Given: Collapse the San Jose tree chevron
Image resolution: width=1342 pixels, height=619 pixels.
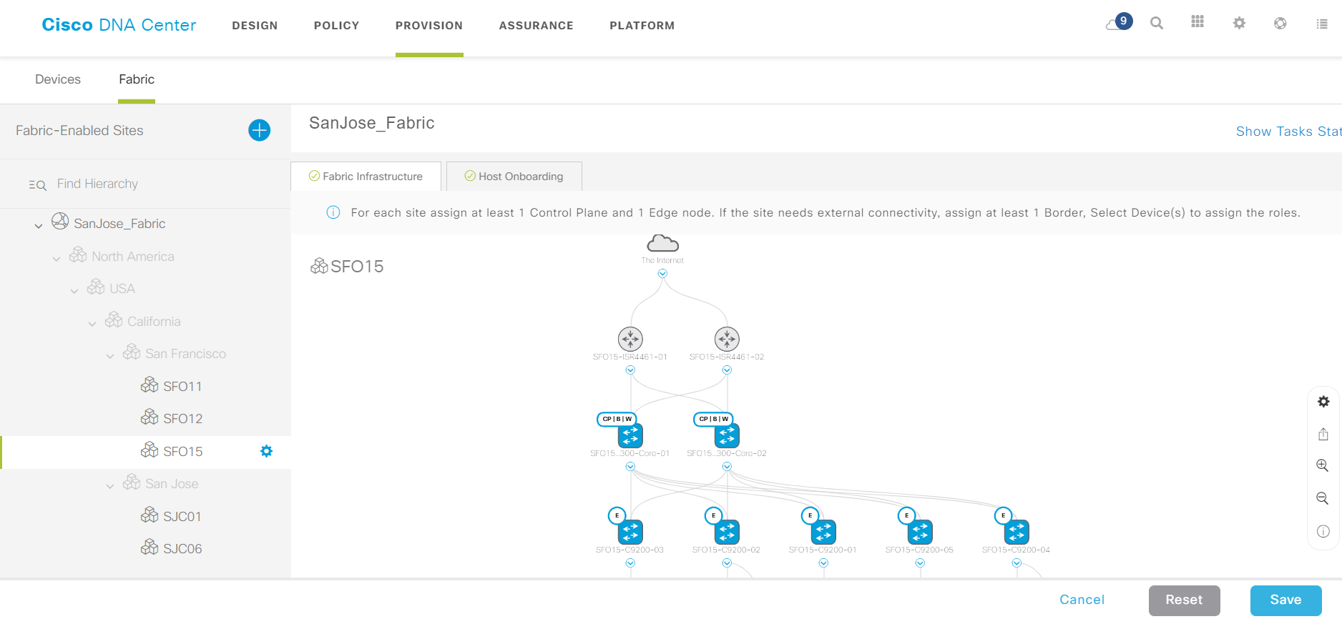Looking at the screenshot, I should point(110,486).
